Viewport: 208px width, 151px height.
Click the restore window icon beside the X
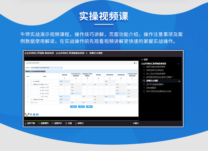pos(135,63)
